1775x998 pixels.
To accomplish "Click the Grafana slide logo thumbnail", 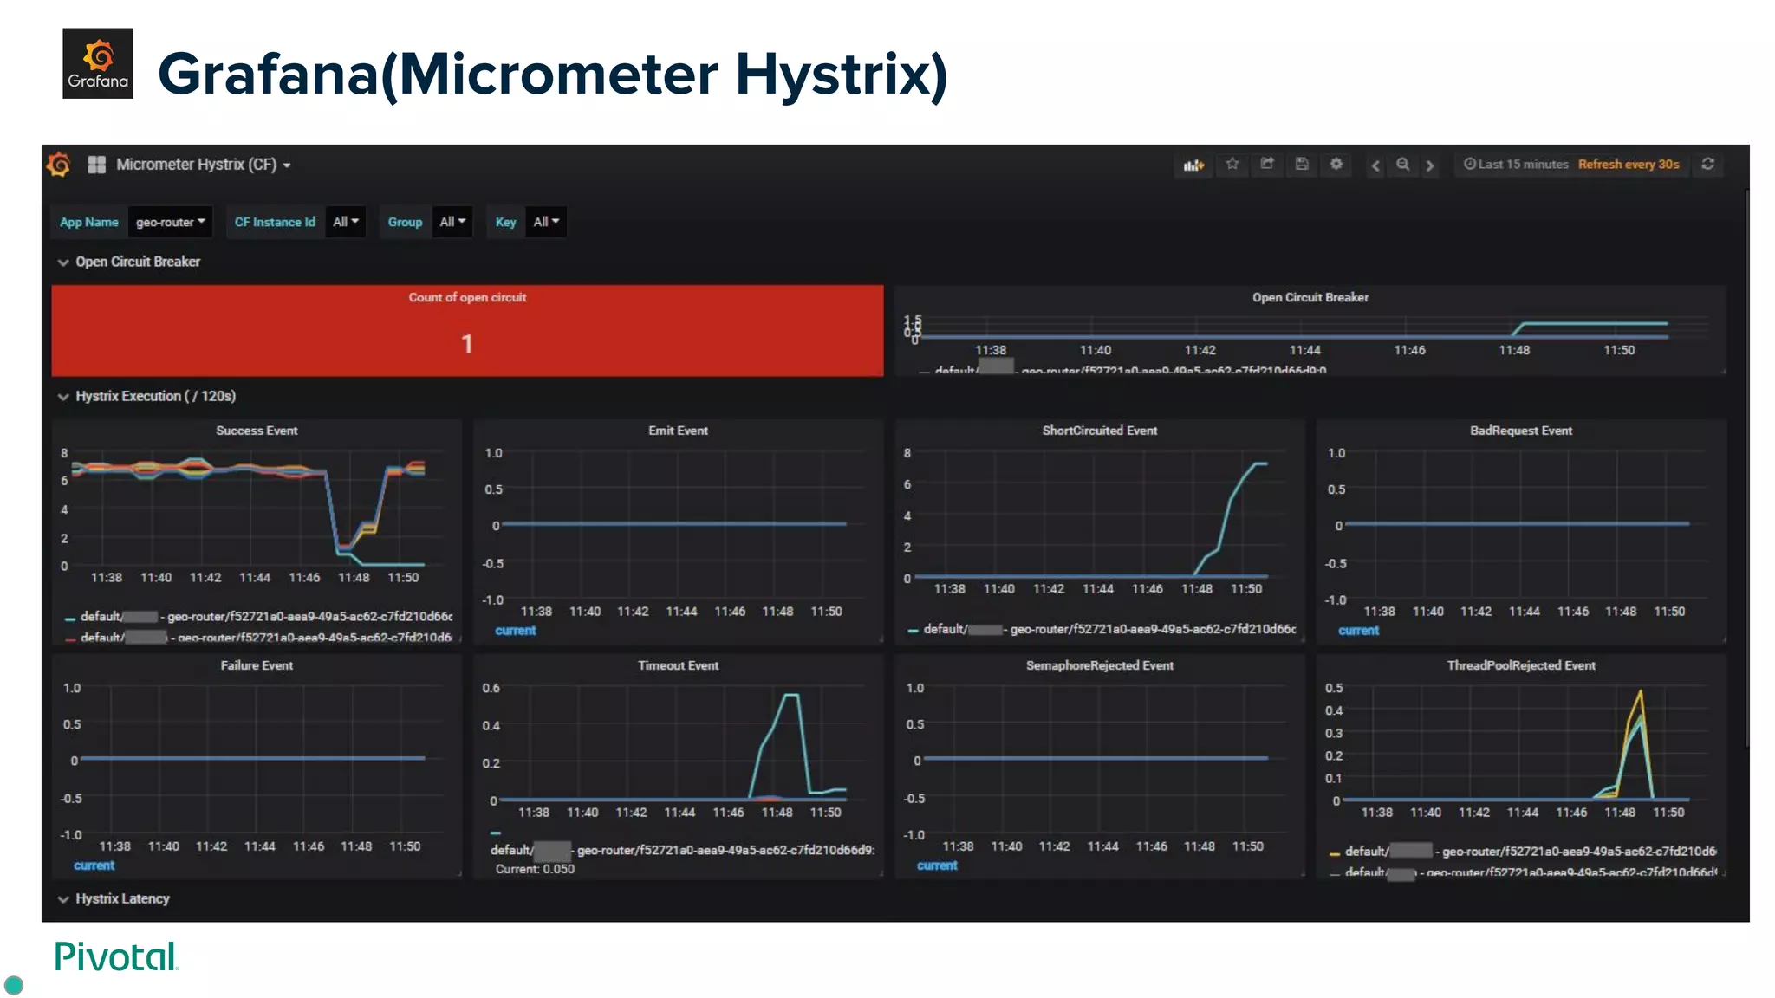I will click(98, 63).
